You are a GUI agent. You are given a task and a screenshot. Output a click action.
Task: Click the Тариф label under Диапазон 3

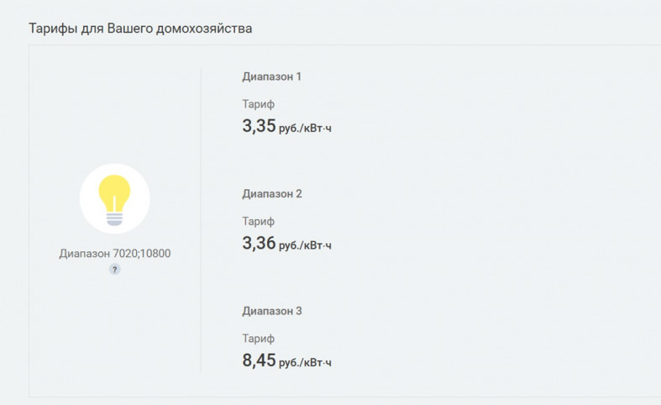click(259, 339)
